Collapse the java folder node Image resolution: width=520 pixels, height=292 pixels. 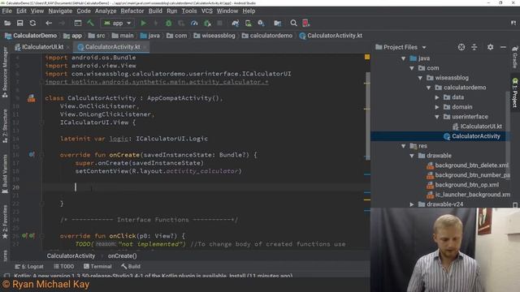pos(403,58)
